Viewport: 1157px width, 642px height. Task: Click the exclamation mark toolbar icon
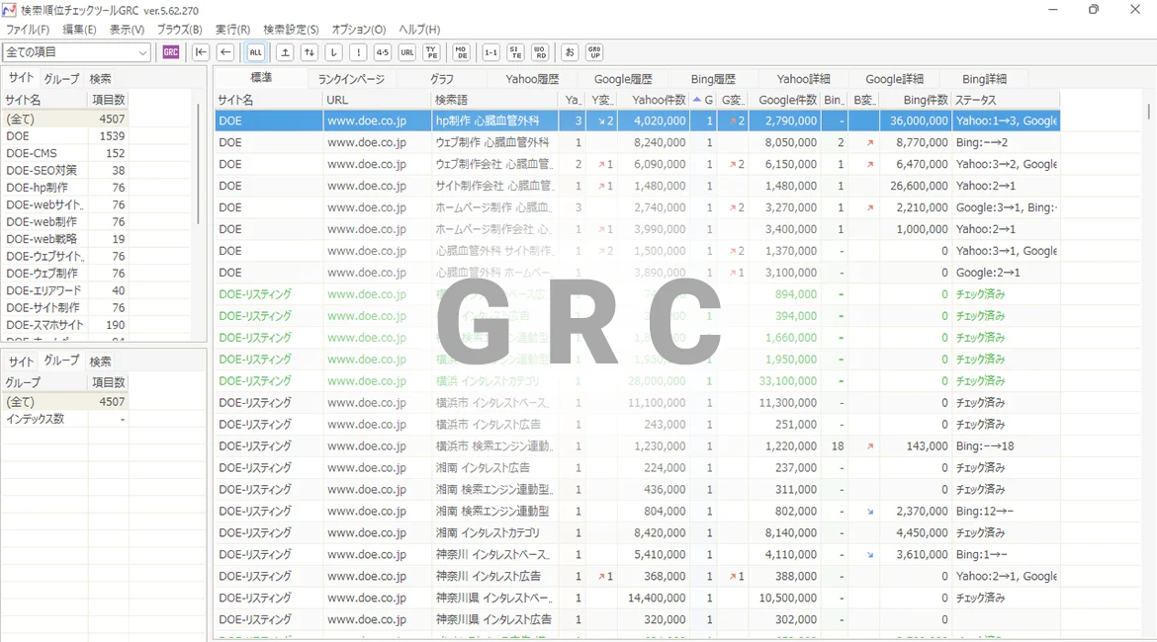tap(359, 52)
